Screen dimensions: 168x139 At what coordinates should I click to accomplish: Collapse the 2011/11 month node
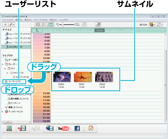[x=7, y=73]
